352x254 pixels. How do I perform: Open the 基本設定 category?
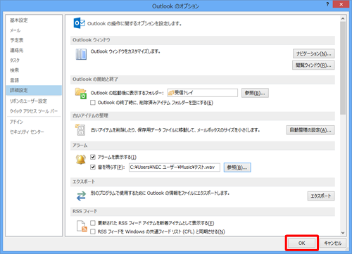point(34,20)
